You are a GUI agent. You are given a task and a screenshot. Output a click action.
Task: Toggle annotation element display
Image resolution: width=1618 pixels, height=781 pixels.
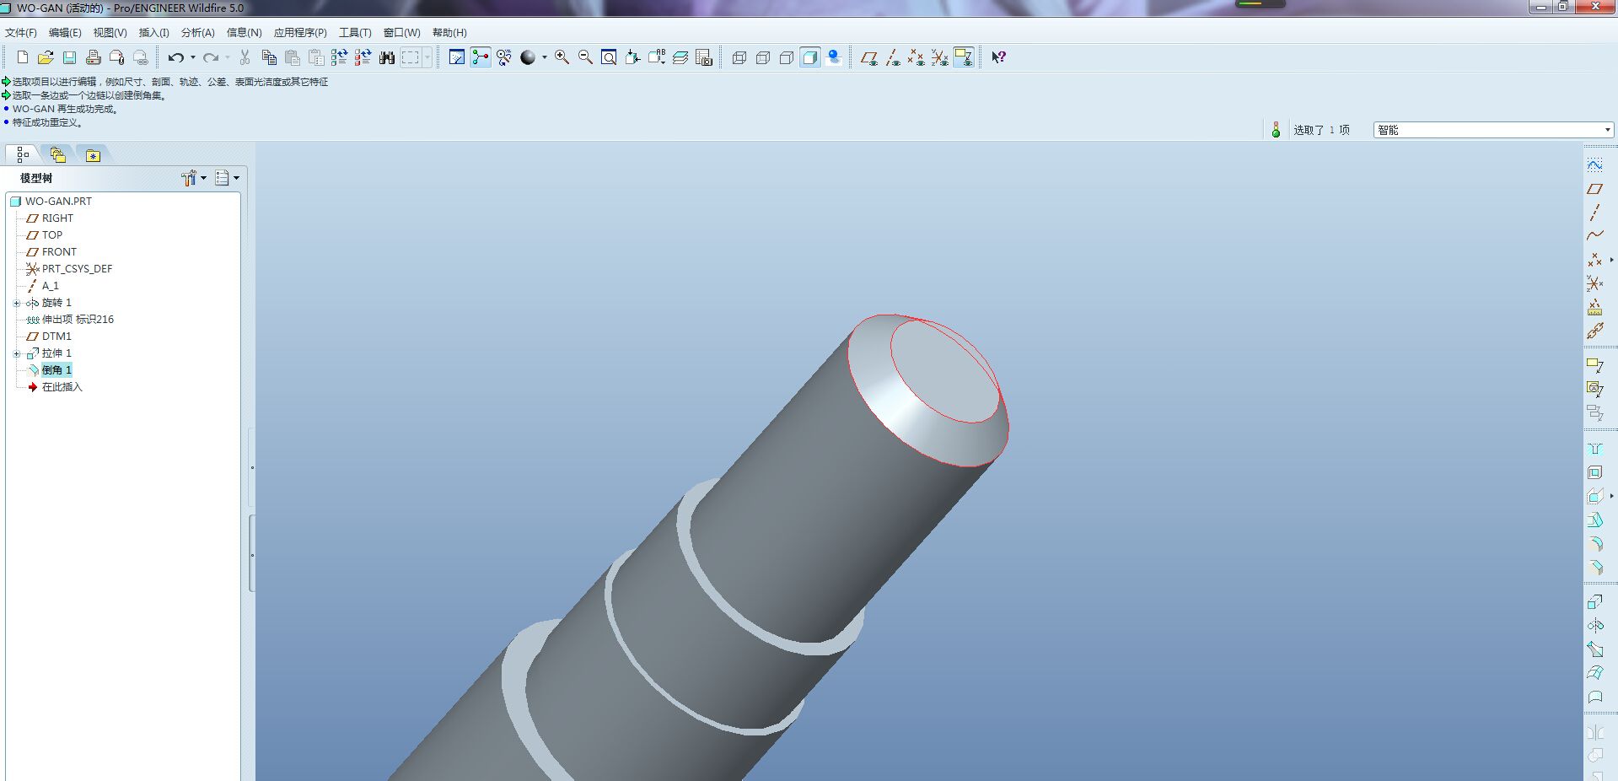coord(963,57)
